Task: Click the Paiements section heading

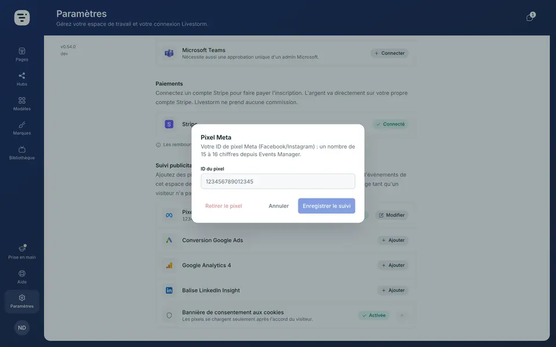Action: coord(169,83)
